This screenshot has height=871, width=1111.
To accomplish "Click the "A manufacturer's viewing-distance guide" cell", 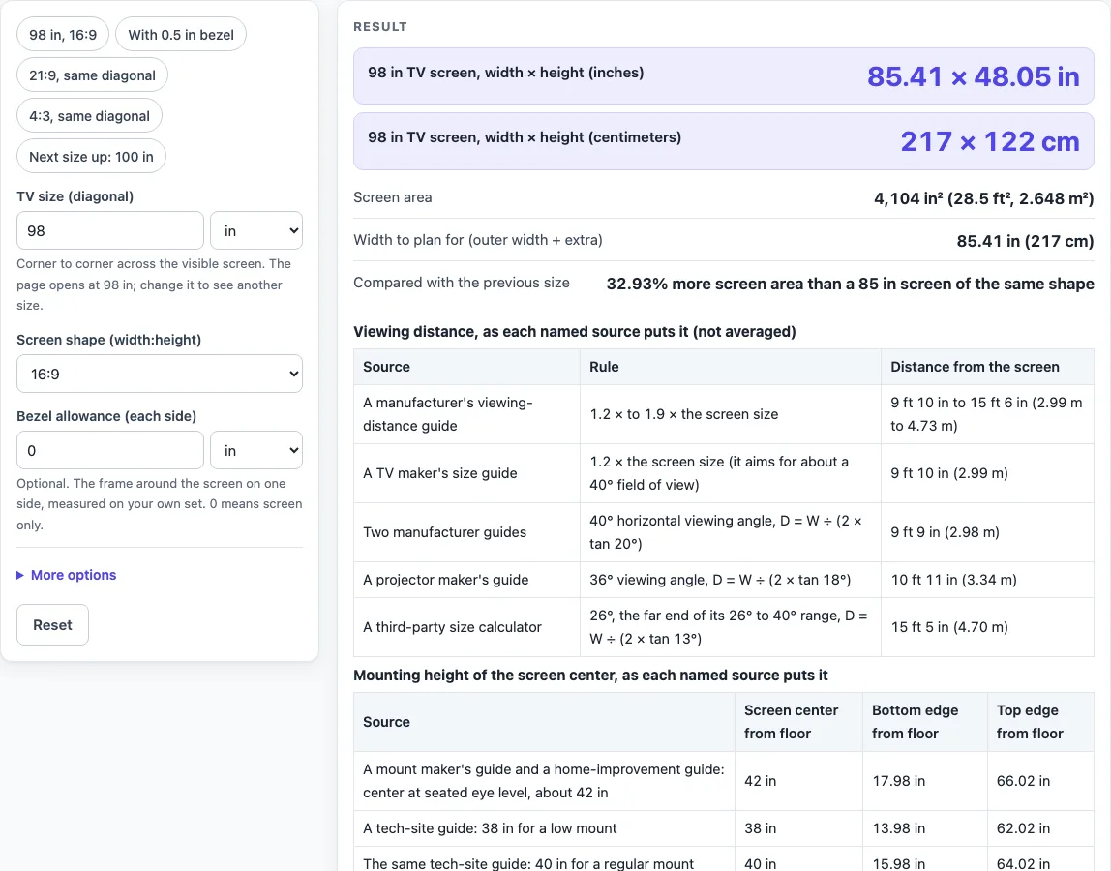I will (466, 414).
